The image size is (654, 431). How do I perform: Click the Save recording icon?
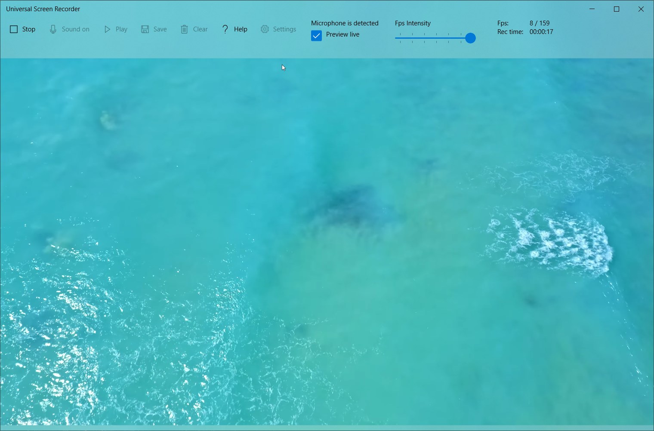pyautogui.click(x=145, y=29)
